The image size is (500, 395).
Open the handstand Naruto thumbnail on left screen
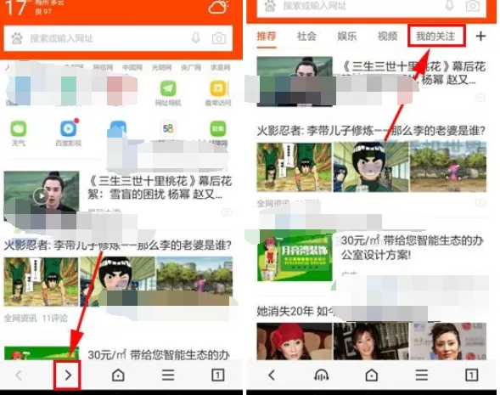coord(41,282)
